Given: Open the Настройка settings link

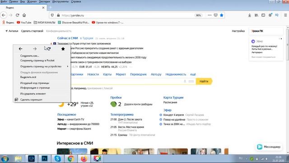Looking at the screenshot, I should (x=238, y=31).
